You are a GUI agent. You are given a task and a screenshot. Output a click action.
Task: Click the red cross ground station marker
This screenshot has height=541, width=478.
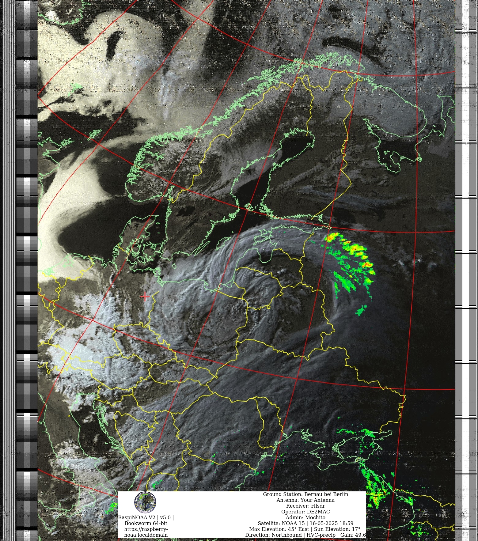coord(145,297)
